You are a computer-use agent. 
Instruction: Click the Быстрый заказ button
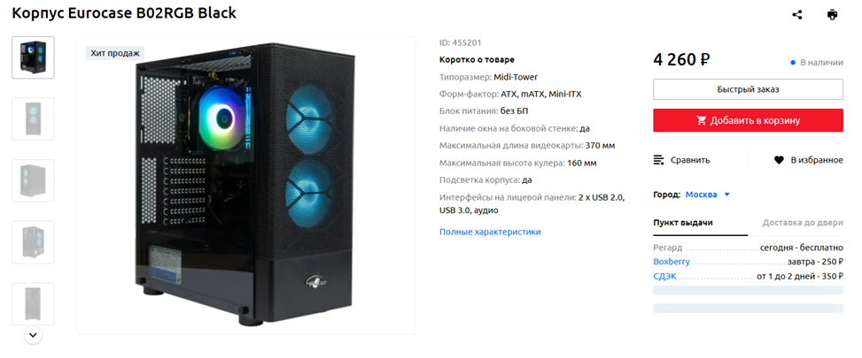[748, 89]
